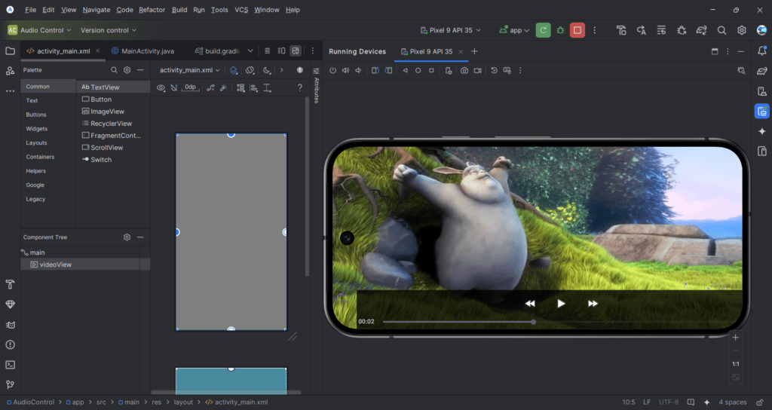Open IDE settings gear in top toolbar
The width and height of the screenshot is (772, 410).
pos(742,30)
